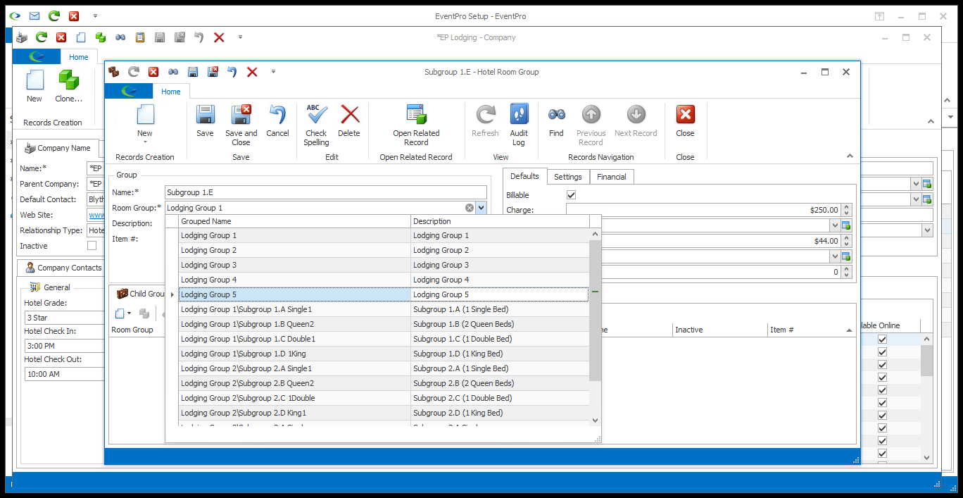963x498 pixels.
Task: Open Customize Quick Access Toolbar menu of EventPro Setup
Action: point(95,16)
